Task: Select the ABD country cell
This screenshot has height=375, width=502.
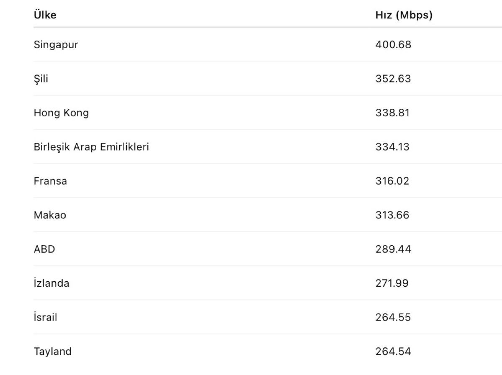Action: pyautogui.click(x=44, y=249)
